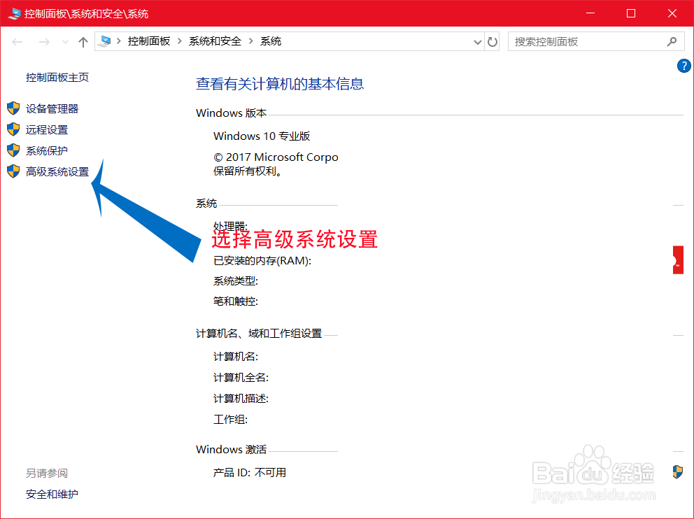Click the search magnifier icon
Viewport: 694px width, 519px height.
(x=672, y=41)
